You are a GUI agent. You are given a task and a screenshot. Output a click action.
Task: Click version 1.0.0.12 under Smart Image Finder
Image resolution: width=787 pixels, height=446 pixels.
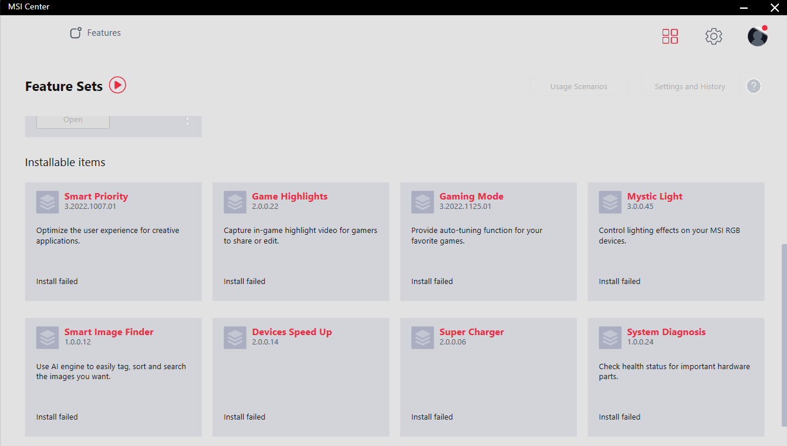pos(77,342)
